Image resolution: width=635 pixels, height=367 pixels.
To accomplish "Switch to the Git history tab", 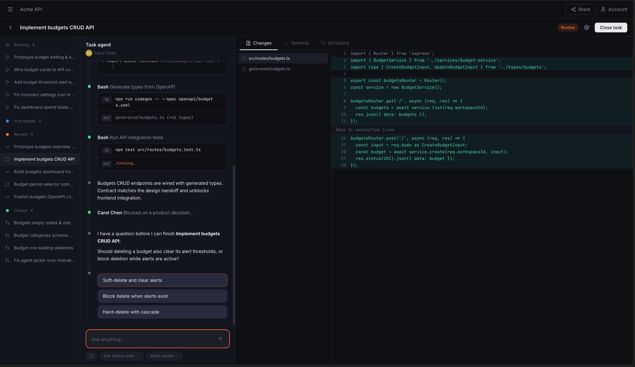I will 335,43.
